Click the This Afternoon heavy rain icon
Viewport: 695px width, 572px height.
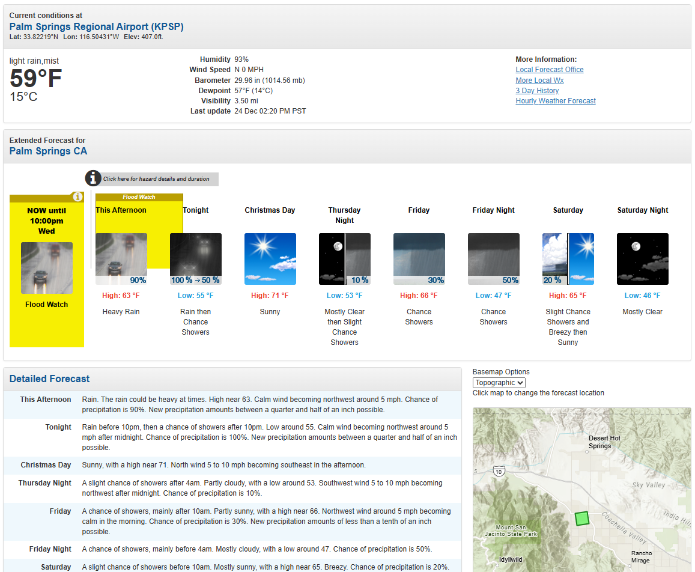pos(121,259)
